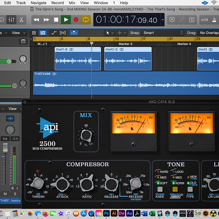Open the Mix menu
The image size is (219, 219).
[72, 3]
